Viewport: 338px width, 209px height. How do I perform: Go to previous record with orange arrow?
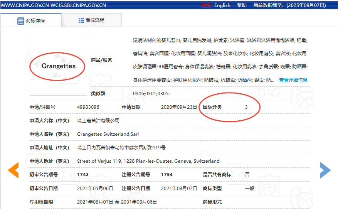[13, 170]
